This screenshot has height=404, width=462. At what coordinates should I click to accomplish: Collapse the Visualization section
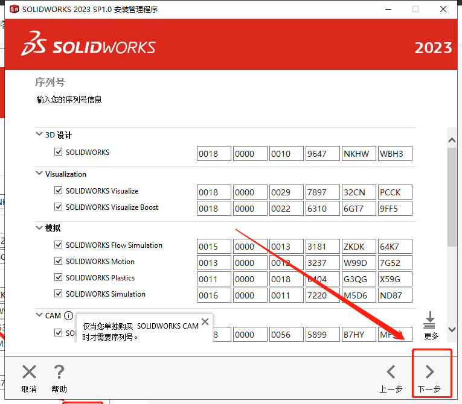(39, 174)
